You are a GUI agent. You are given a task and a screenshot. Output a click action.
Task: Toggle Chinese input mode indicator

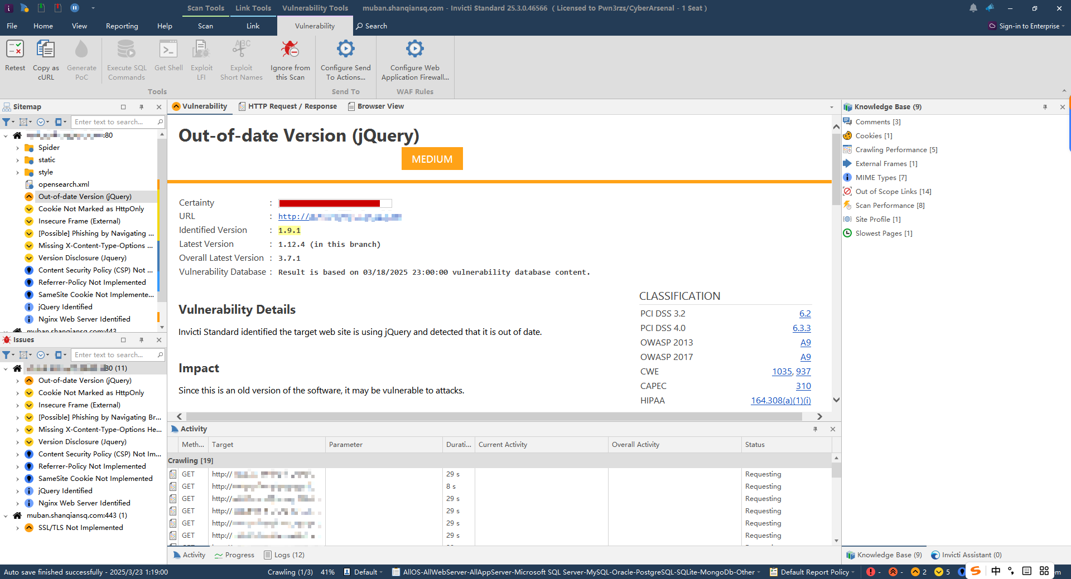[996, 571]
